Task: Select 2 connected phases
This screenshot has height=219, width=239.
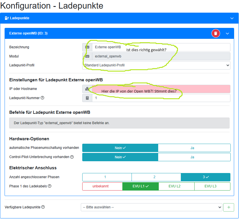Action: [x=156, y=177]
